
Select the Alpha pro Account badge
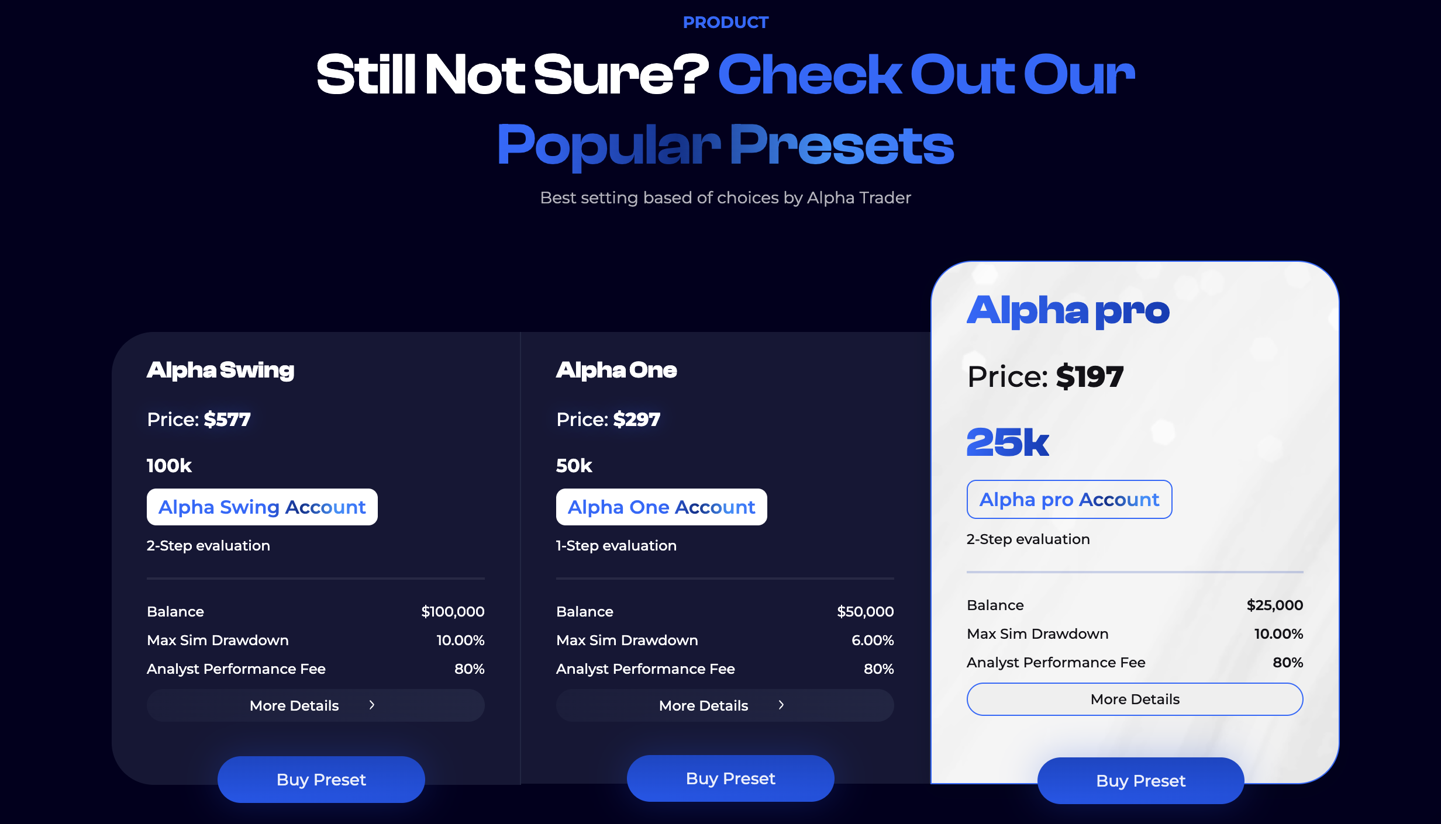pos(1069,499)
